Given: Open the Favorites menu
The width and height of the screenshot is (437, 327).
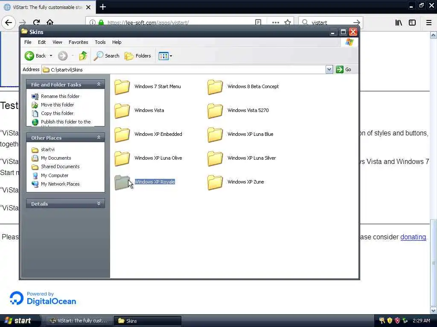Looking at the screenshot, I should tap(79, 42).
